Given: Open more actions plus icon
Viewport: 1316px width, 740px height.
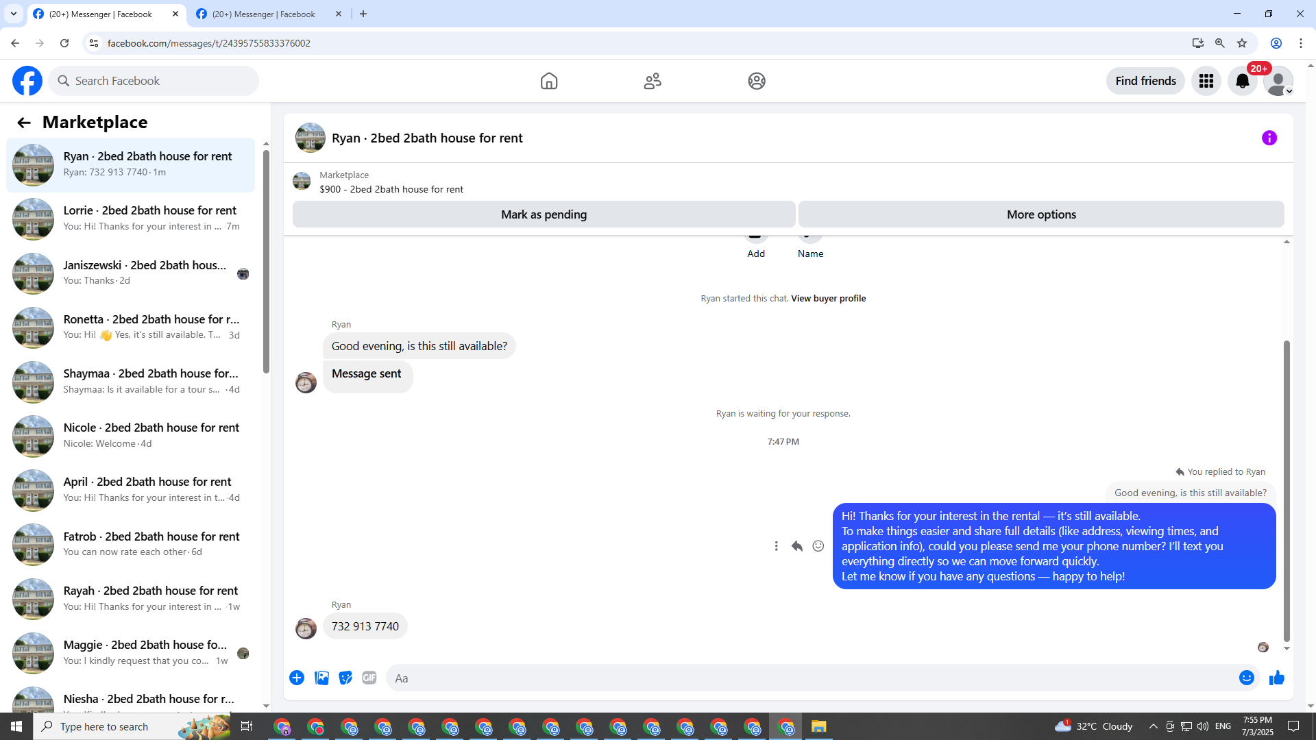Looking at the screenshot, I should tap(297, 678).
